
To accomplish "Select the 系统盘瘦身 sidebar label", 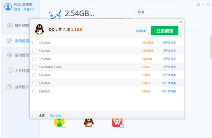I will 22,41.
